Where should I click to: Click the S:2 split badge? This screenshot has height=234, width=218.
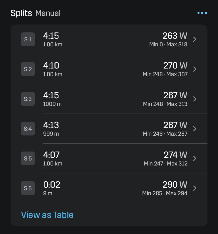[28, 69]
